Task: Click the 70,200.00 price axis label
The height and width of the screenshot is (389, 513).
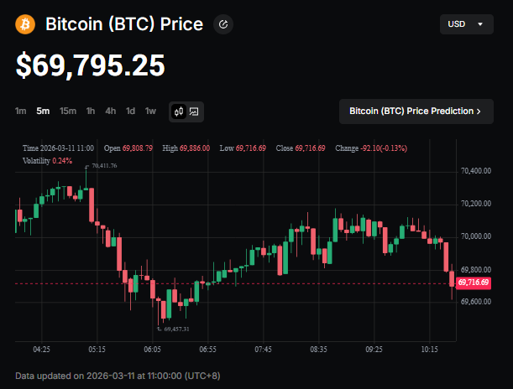Action: [475, 204]
